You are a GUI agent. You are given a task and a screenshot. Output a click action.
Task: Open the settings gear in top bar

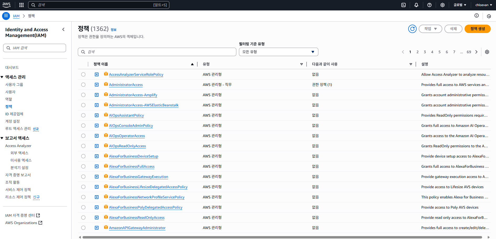point(443,5)
